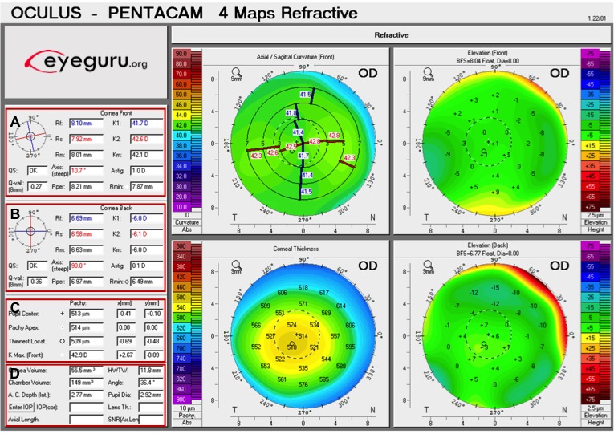Open front map Elevation Height scale settings
The height and width of the screenshot is (434, 614).
[x=596, y=223]
